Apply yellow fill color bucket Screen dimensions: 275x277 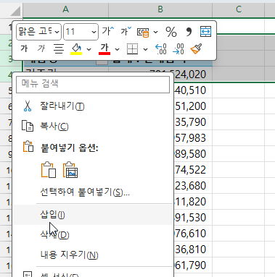pos(76,49)
